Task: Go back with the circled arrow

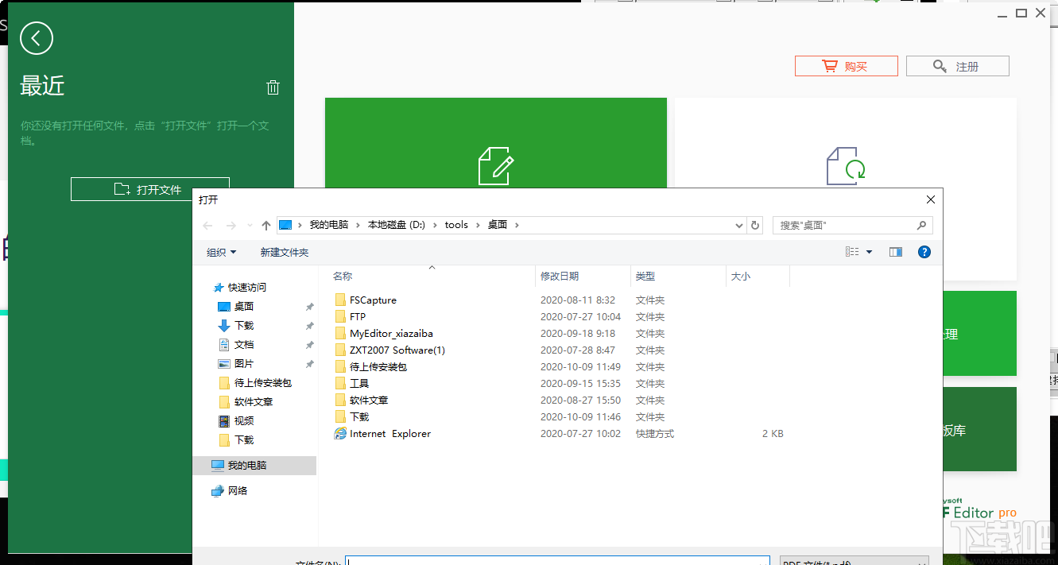Action: click(x=37, y=38)
